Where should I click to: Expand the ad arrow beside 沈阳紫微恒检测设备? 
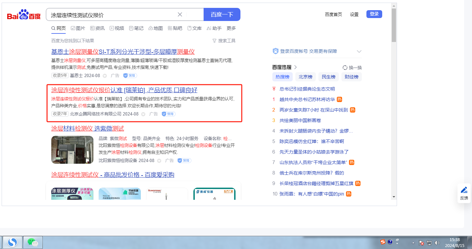[159, 161]
